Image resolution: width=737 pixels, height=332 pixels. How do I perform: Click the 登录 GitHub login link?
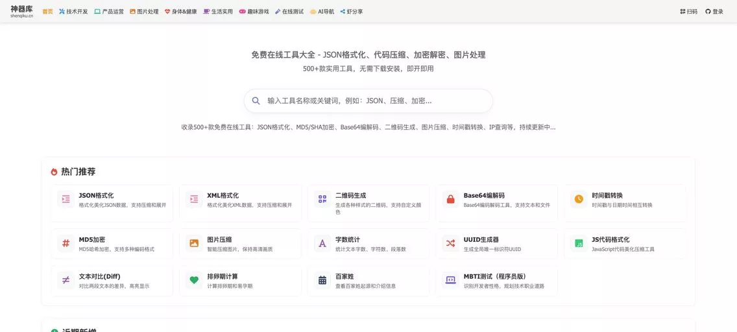pyautogui.click(x=714, y=12)
